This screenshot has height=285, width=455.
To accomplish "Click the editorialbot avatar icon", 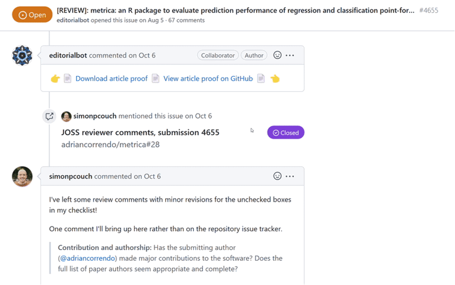I will pyautogui.click(x=22, y=55).
